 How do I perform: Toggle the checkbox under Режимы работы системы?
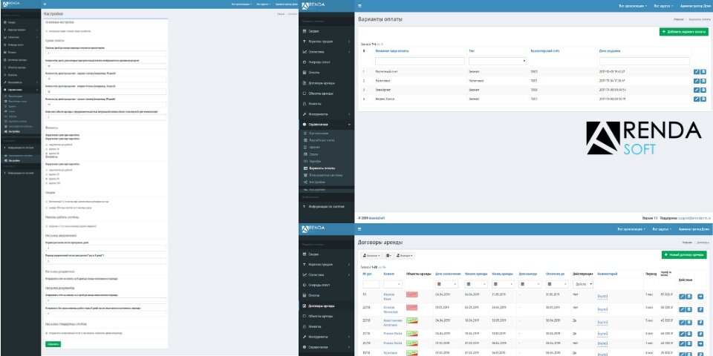(x=47, y=226)
